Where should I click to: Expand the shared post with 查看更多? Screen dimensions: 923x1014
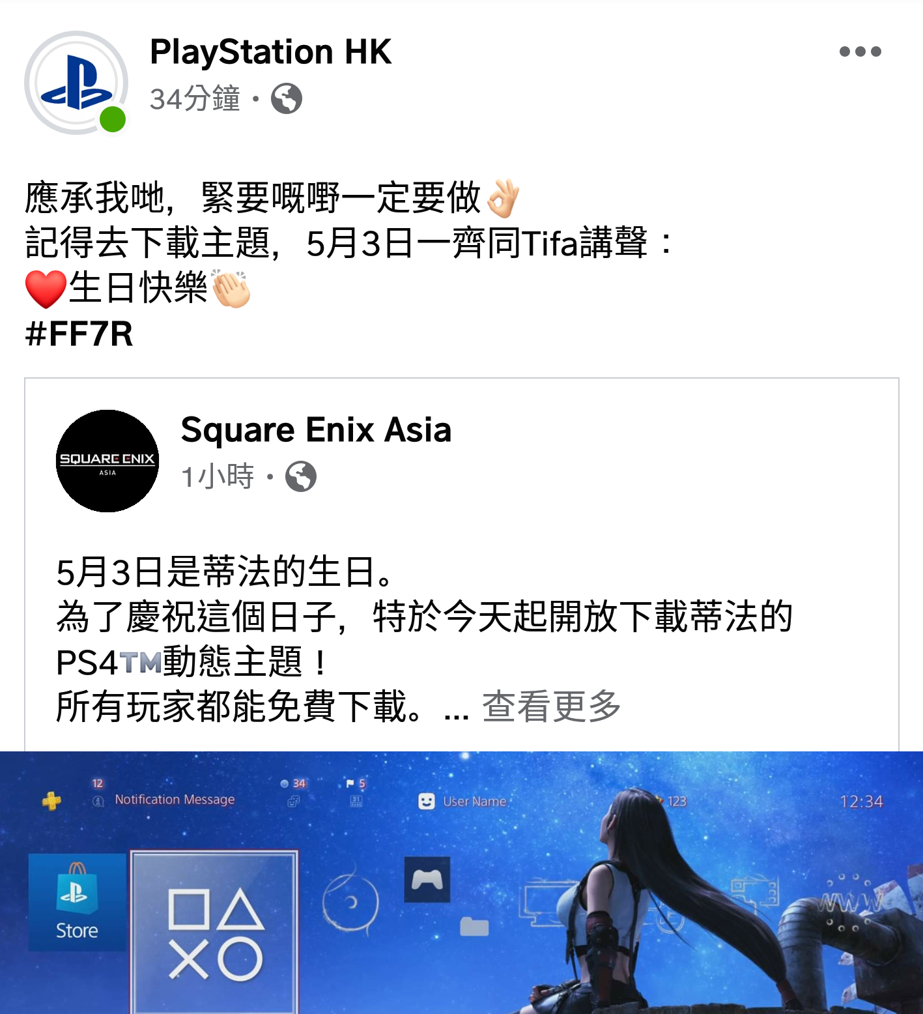coord(551,706)
